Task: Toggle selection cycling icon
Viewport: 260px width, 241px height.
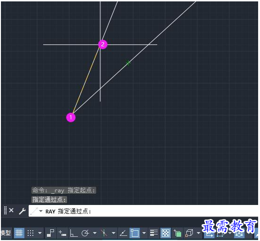Action: pos(177,233)
